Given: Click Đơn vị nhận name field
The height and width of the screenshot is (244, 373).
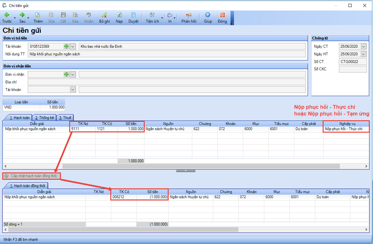Looking at the screenshot, I should [x=192, y=74].
